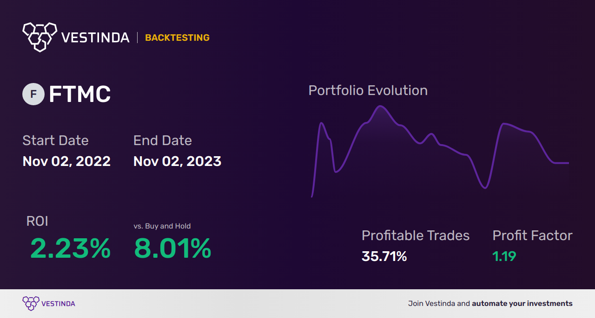Viewport: 595px width, 318px height.
Task: Click the "automate your investments" link
Action: [522, 304]
